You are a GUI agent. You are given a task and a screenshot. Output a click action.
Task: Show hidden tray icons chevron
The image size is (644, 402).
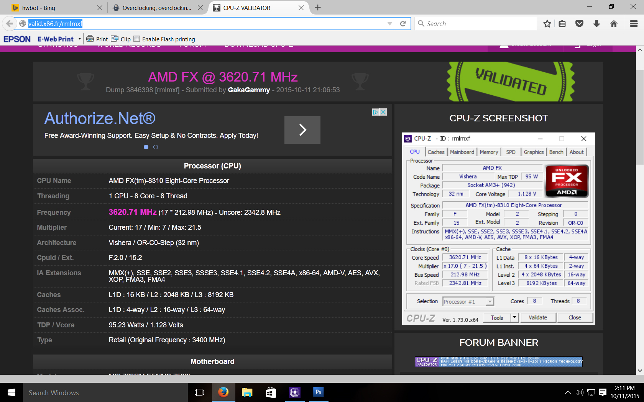568,392
